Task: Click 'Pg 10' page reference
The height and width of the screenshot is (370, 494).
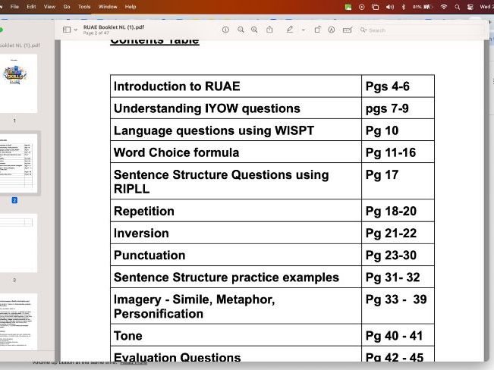Action: (382, 130)
